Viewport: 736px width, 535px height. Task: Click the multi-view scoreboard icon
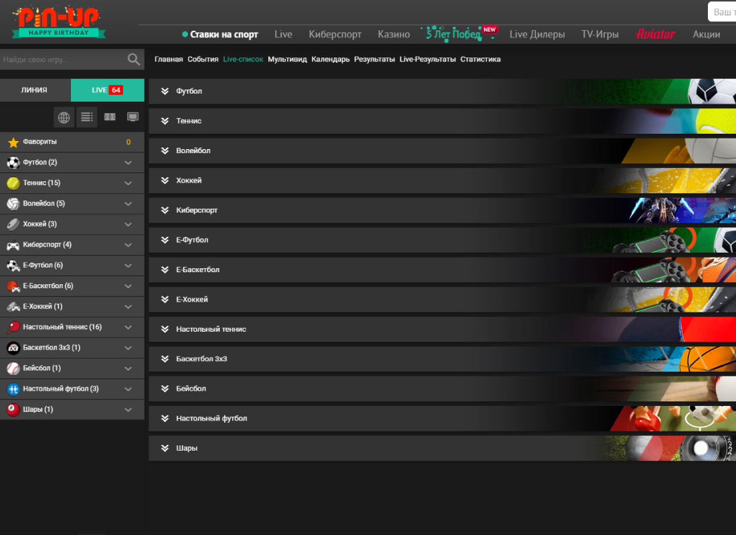pyautogui.click(x=110, y=118)
